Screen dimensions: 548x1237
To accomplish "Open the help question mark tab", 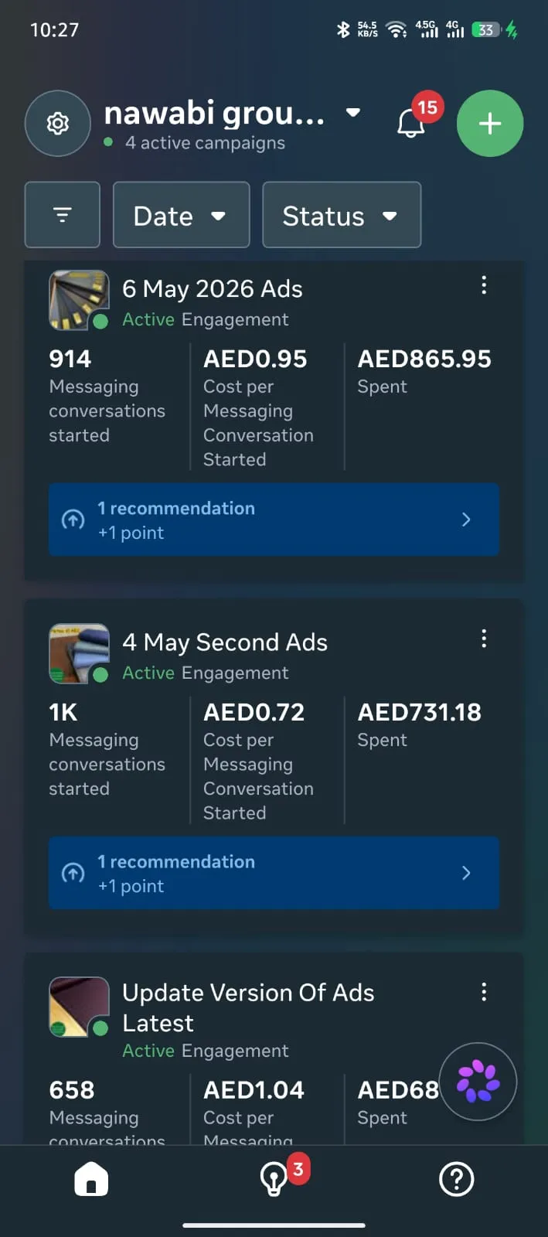I will [x=456, y=1180].
